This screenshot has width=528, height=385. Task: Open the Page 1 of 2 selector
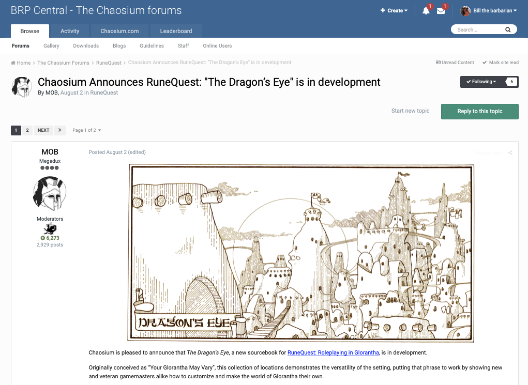86,130
